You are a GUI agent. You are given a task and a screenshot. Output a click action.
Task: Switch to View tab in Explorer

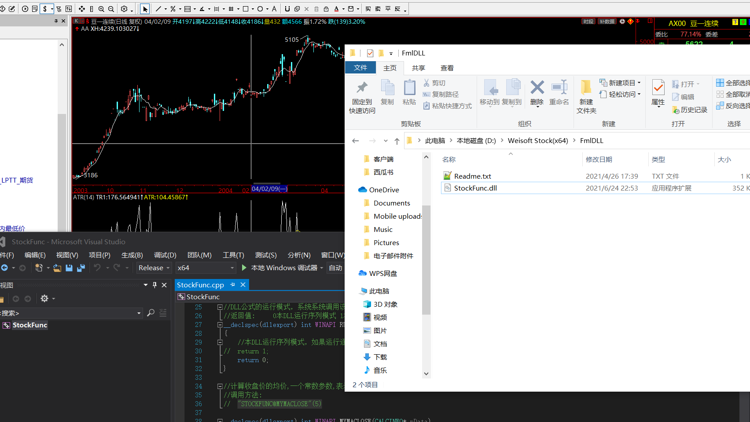447,68
